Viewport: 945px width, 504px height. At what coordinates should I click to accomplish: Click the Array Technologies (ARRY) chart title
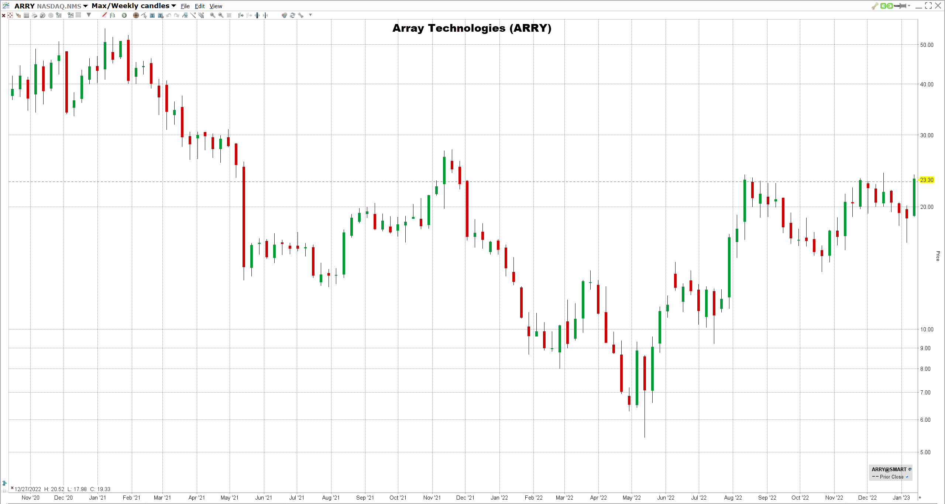pos(472,28)
